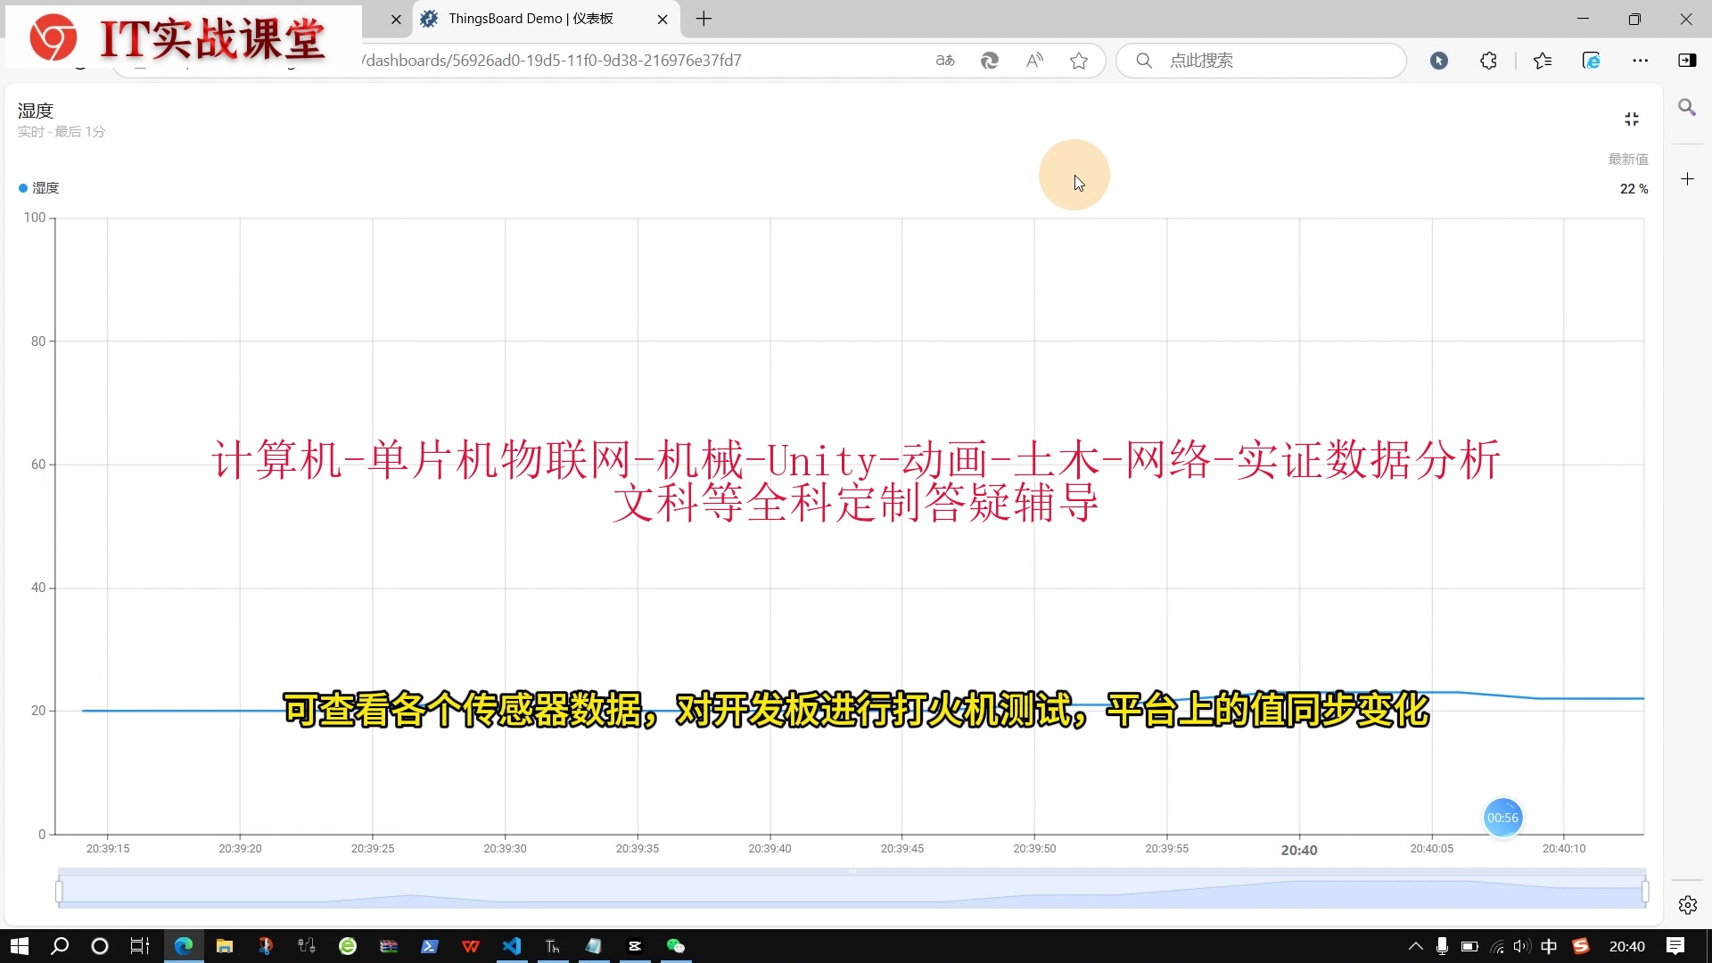The width and height of the screenshot is (1712, 963).
Task: Switch to ThingsBoard Demo tab
Action: click(531, 19)
